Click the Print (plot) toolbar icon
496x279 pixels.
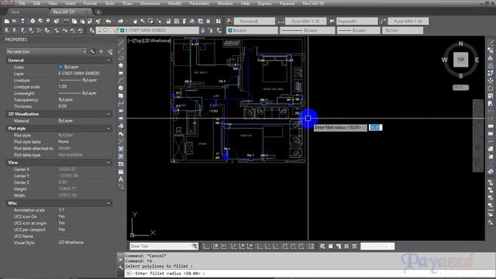(33, 21)
